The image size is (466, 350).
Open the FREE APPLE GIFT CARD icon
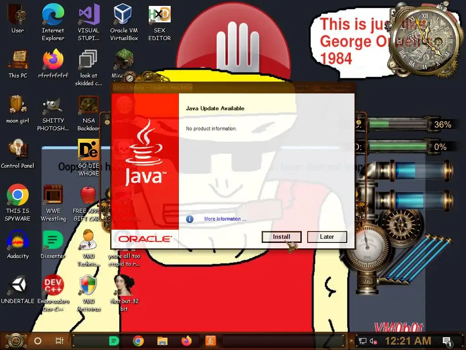(88, 203)
